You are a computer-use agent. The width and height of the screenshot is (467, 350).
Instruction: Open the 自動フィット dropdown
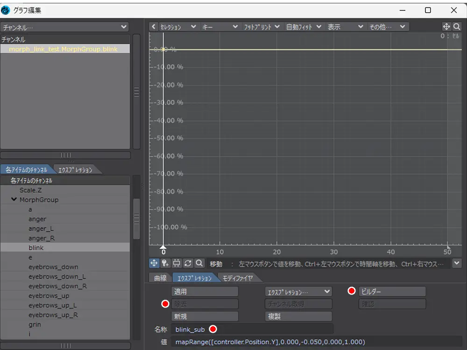coord(304,27)
